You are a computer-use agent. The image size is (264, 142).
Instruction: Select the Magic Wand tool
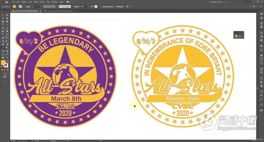pos(3,18)
